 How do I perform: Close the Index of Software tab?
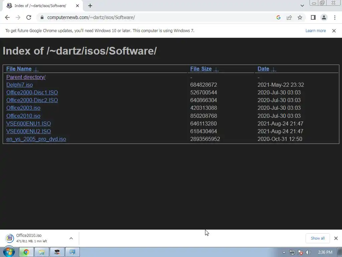pyautogui.click(x=77, y=6)
